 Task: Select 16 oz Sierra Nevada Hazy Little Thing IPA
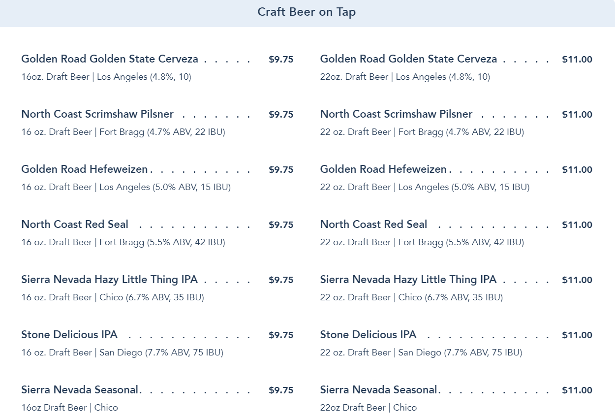[109, 280]
